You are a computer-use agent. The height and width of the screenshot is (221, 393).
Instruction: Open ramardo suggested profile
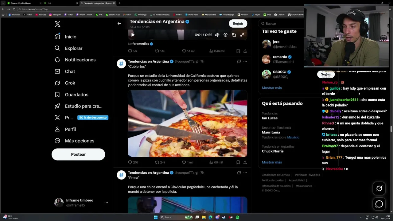point(278,59)
